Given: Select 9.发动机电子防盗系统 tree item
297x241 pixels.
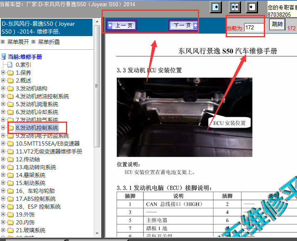Looking at the screenshot, I should point(42,136).
